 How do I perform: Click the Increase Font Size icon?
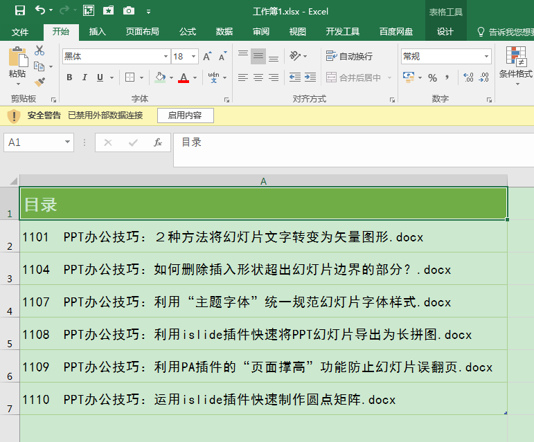click(207, 57)
